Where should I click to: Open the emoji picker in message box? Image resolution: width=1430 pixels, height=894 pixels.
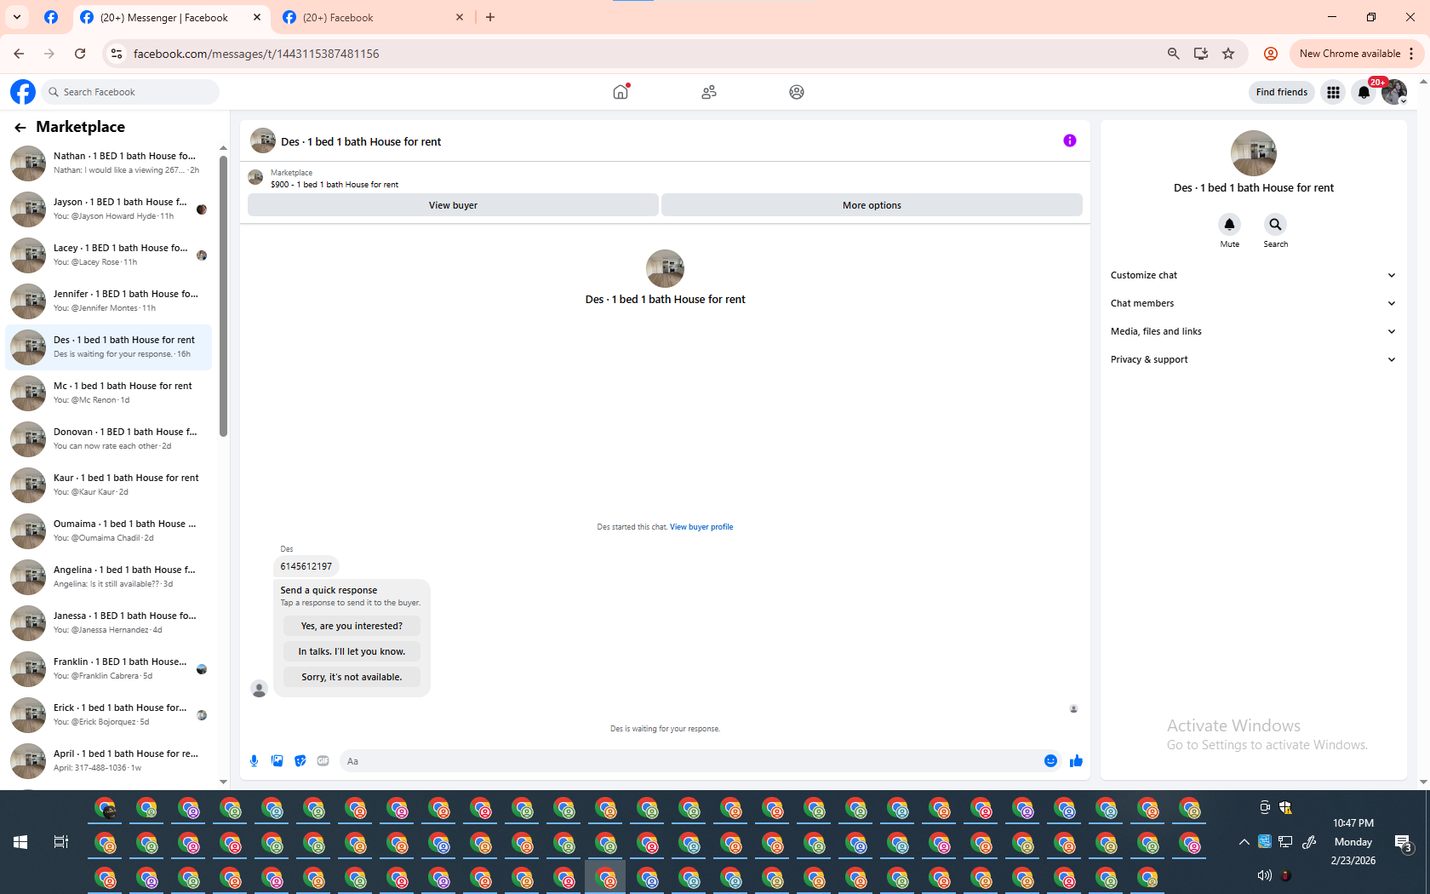point(1050,761)
